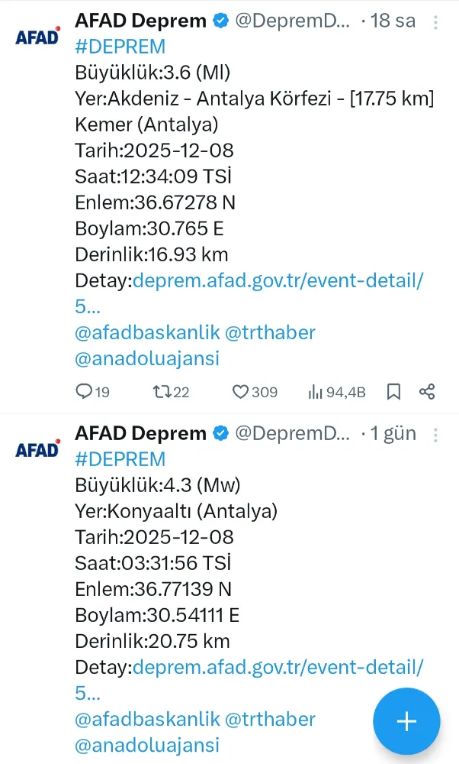Reply to the 3.6 magnitude earthquake tweet

(82, 391)
